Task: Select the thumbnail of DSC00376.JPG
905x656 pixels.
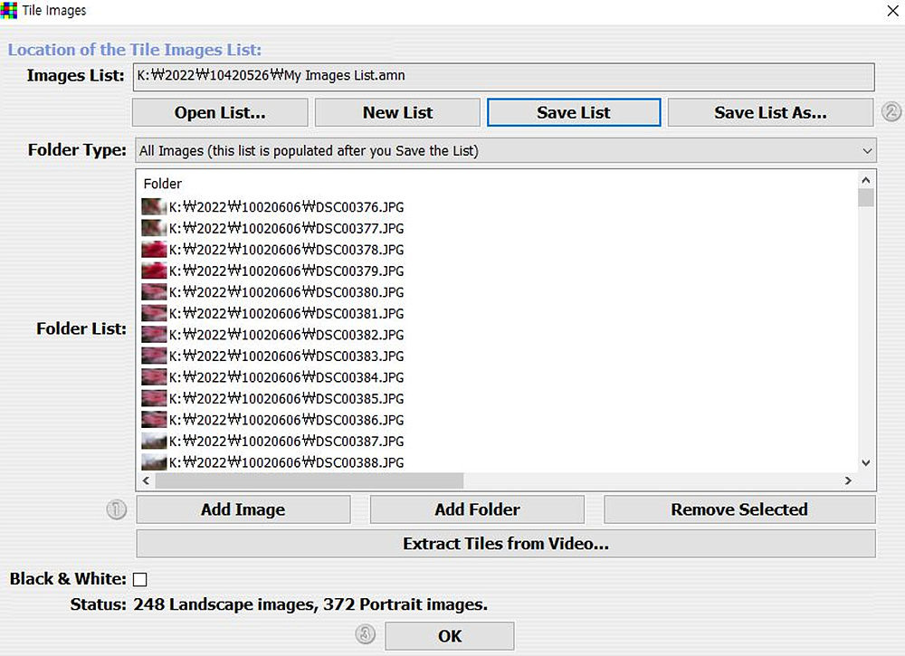Action: click(154, 206)
